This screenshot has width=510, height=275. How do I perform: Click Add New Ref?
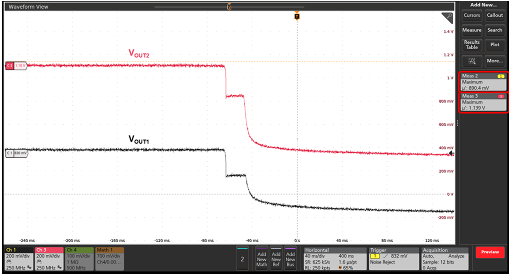pos(276,259)
